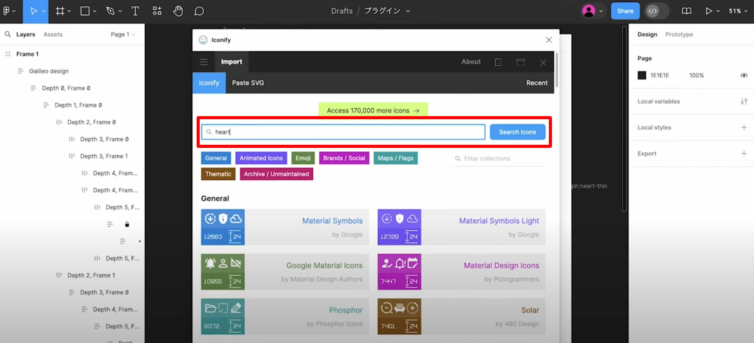This screenshot has width=754, height=343.
Task: Toggle Dev Mode switch
Action: point(656,11)
